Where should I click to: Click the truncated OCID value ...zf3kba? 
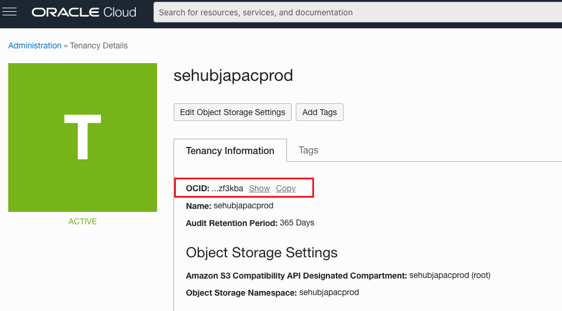pos(227,188)
